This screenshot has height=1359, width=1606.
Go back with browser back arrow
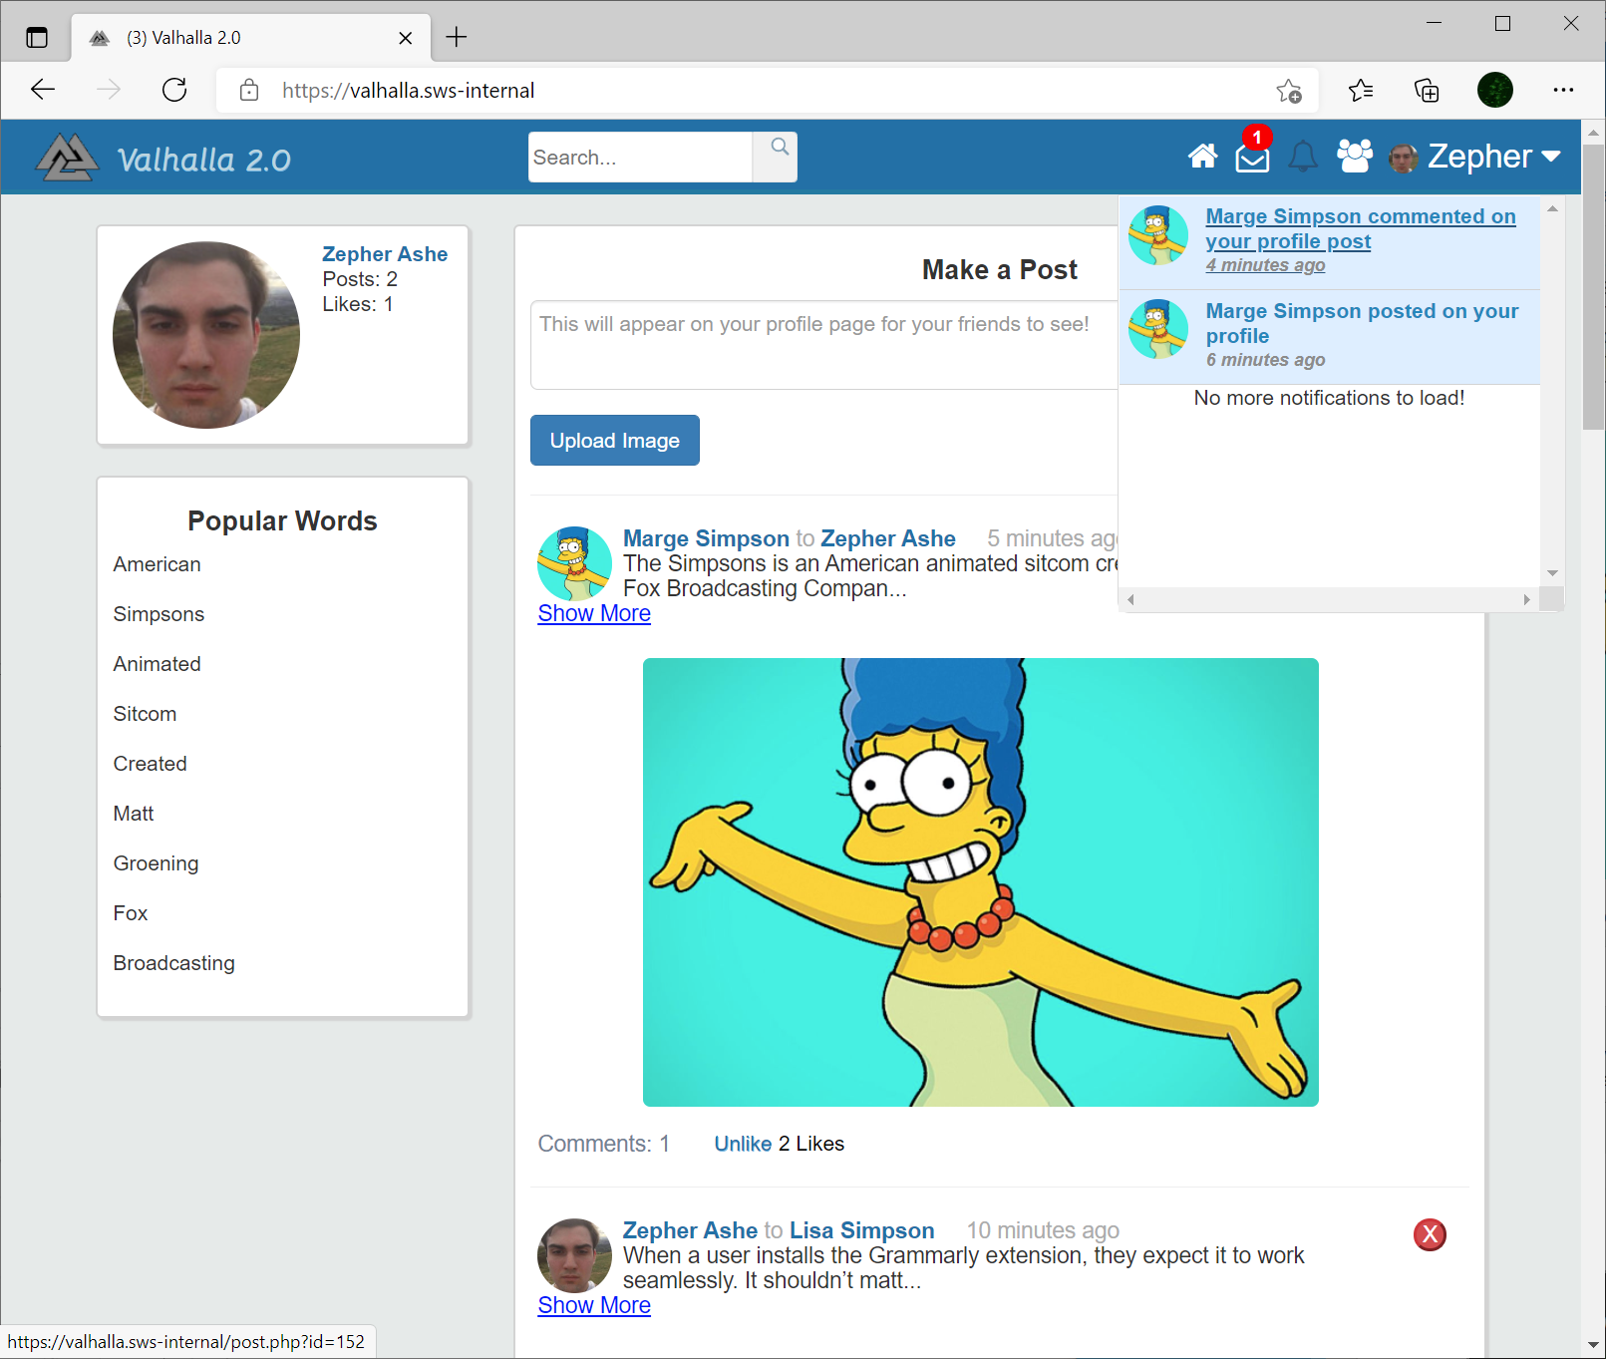43,91
